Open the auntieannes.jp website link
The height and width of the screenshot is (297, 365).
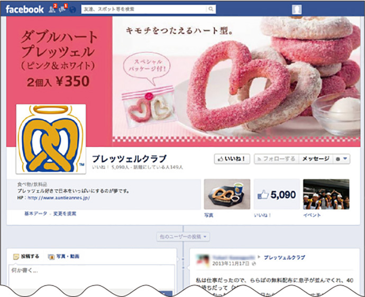coord(59,198)
